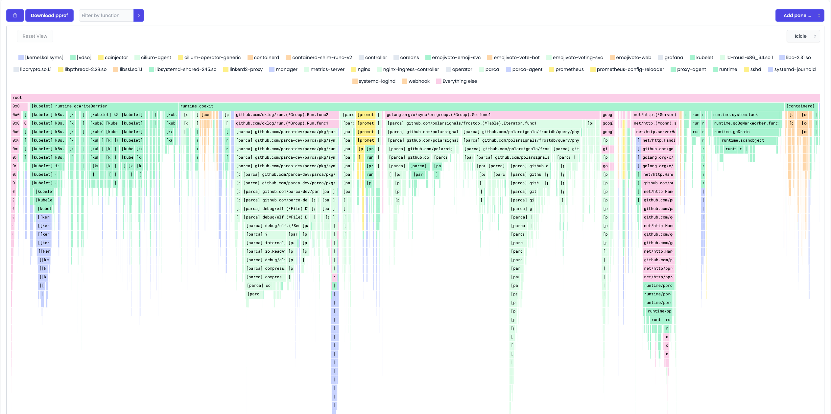Screen dimensions: 831x414
Task: Click the share icon button
Action: (15, 15)
